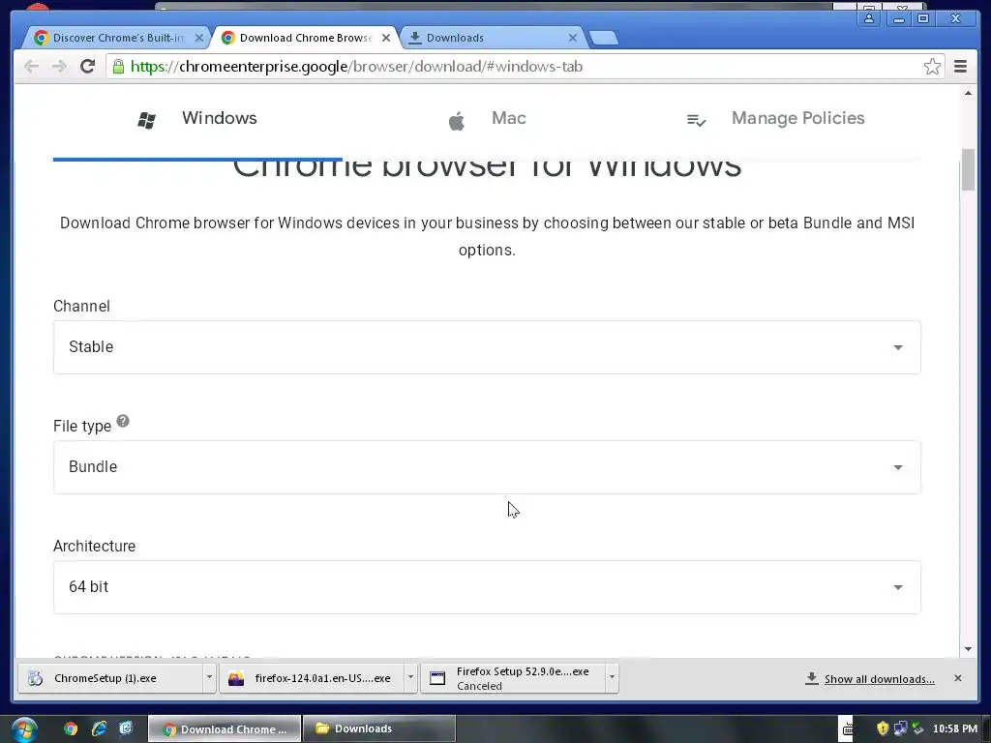Screen dimensions: 991x743
Task: Select the Mac platform tab
Action: click(487, 119)
